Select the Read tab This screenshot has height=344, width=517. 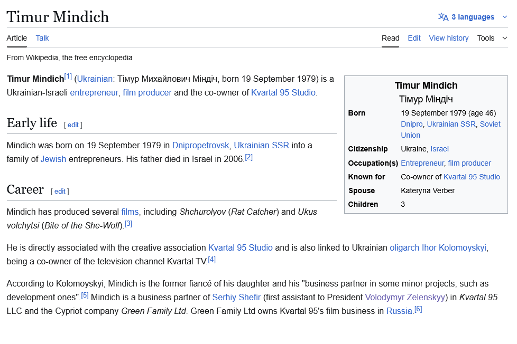(x=390, y=38)
